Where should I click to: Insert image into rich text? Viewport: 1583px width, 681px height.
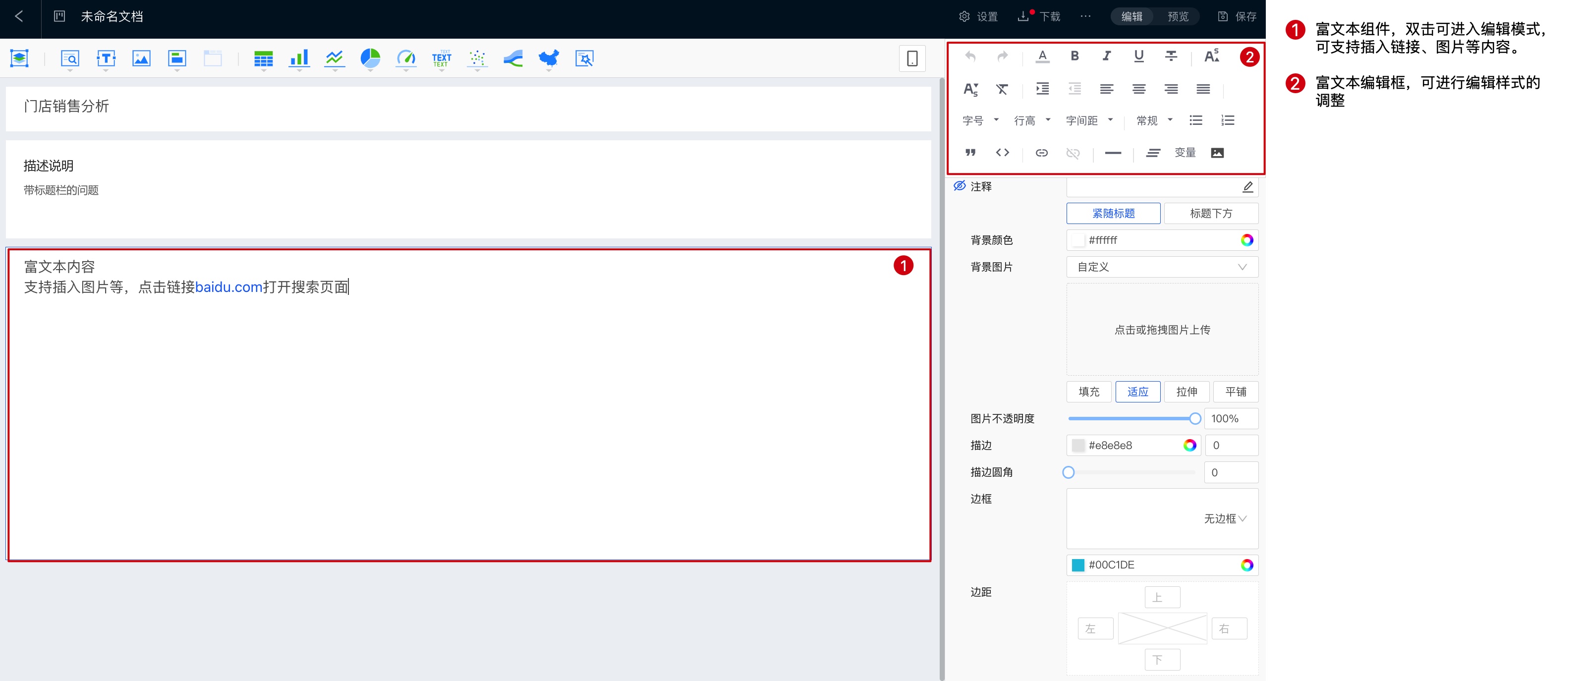point(1217,153)
